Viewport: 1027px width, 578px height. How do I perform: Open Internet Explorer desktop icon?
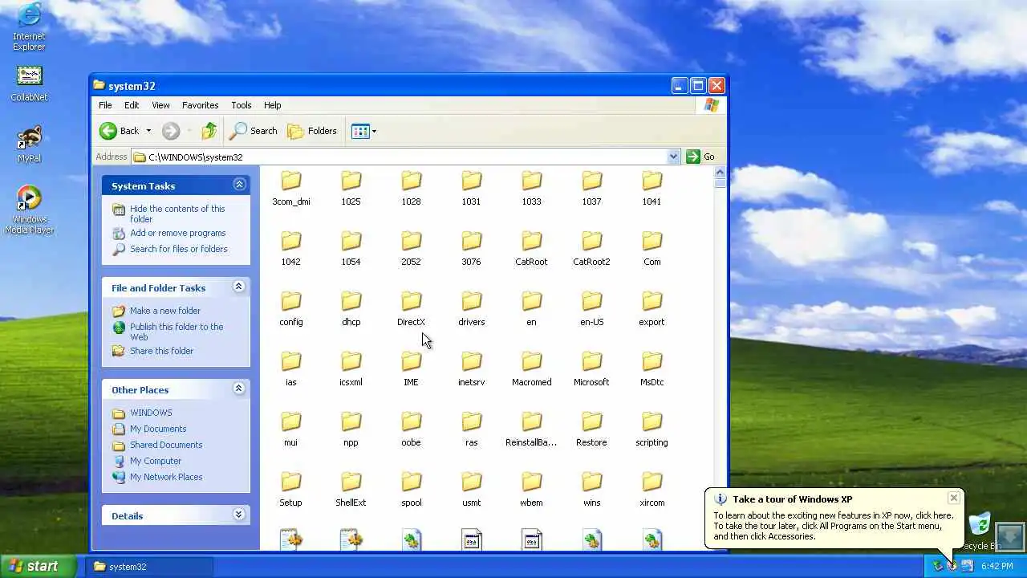29,26
